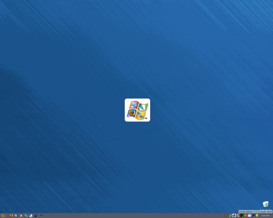This screenshot has height=218, width=273.
Task: Click the taskbar clock
Action: tap(265, 216)
